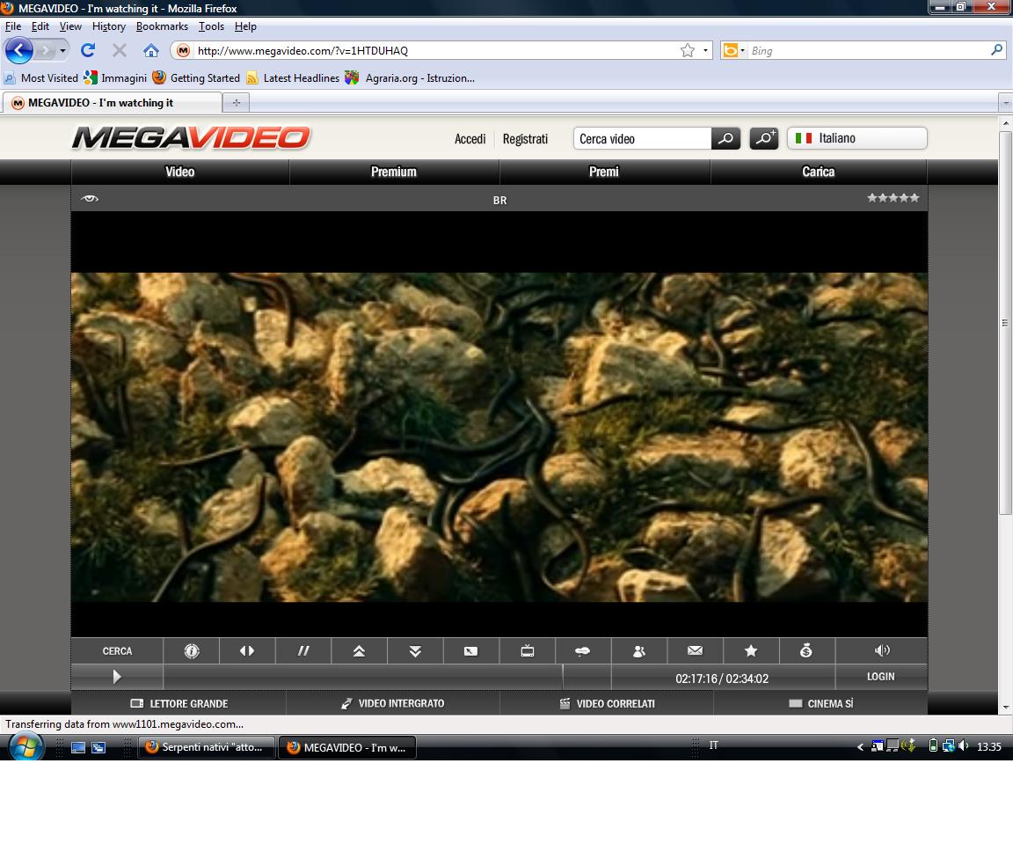Expand the address bar history dropdown arrow
This screenshot has width=1013, height=844.
pyautogui.click(x=705, y=51)
